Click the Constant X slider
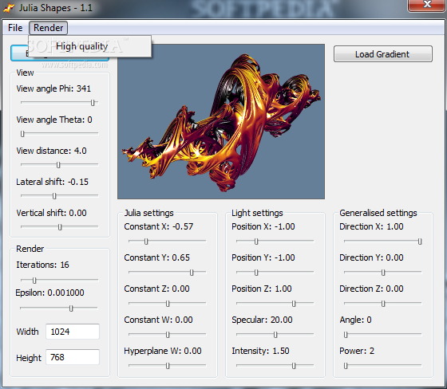 (x=167, y=242)
